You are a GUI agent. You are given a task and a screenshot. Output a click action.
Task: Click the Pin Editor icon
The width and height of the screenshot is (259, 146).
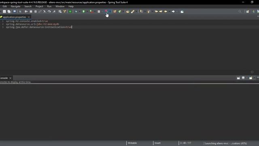coord(182,12)
